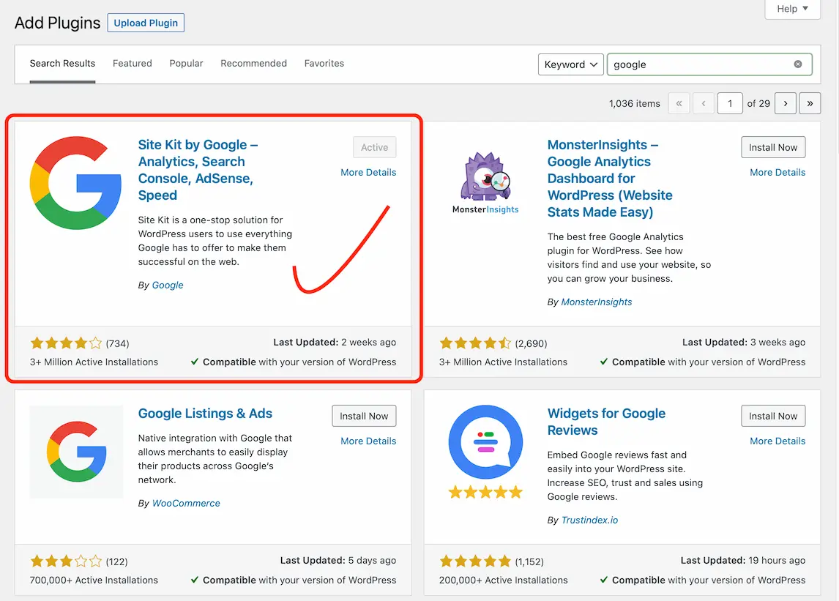The height and width of the screenshot is (601, 839).
Task: Open More Details for Site Kit
Action: point(368,172)
